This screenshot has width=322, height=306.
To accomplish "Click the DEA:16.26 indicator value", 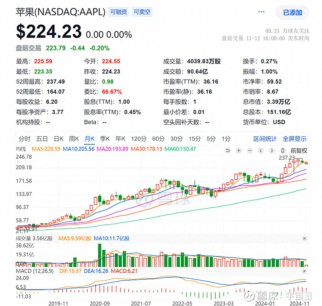I will 96,271.
